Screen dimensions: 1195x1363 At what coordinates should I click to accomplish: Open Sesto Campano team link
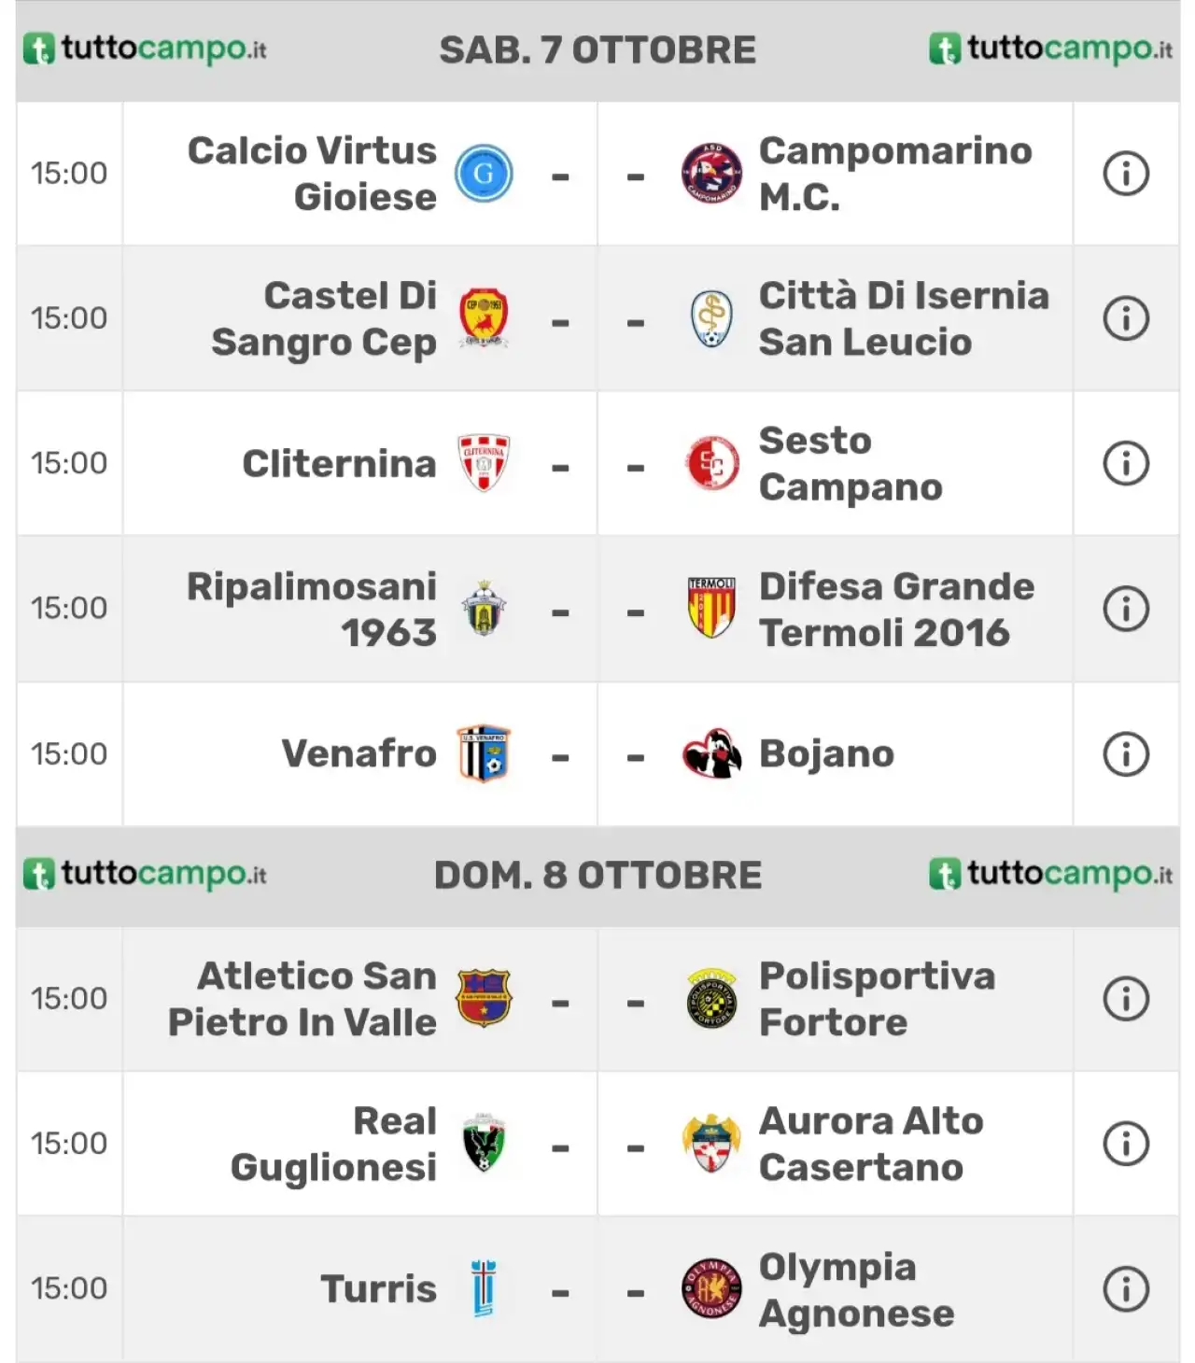click(851, 463)
